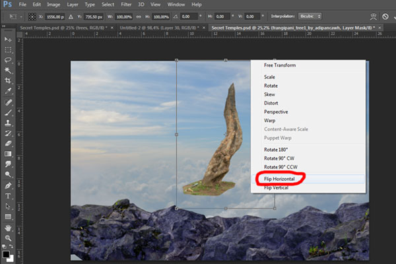Select the Hand tool
This screenshot has width=396, height=264.
(x=9, y=227)
